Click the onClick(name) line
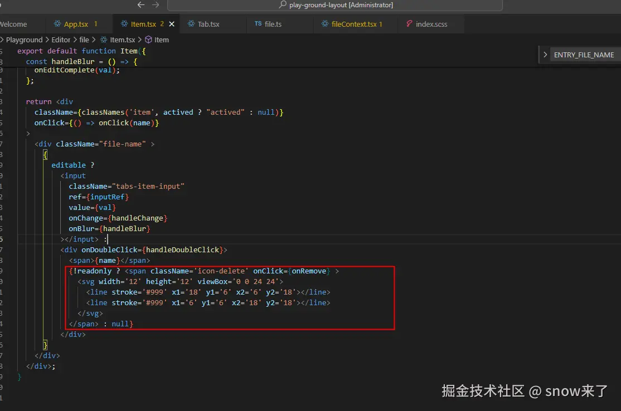The image size is (621, 411). pos(96,123)
